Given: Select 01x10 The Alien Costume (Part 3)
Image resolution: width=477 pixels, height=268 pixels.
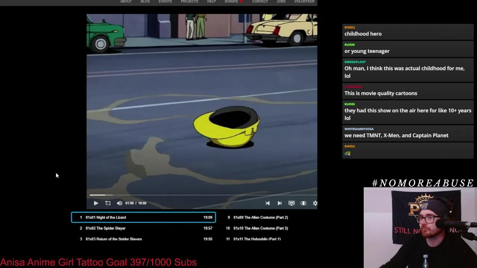Looking at the screenshot, I should tap(261, 228).
